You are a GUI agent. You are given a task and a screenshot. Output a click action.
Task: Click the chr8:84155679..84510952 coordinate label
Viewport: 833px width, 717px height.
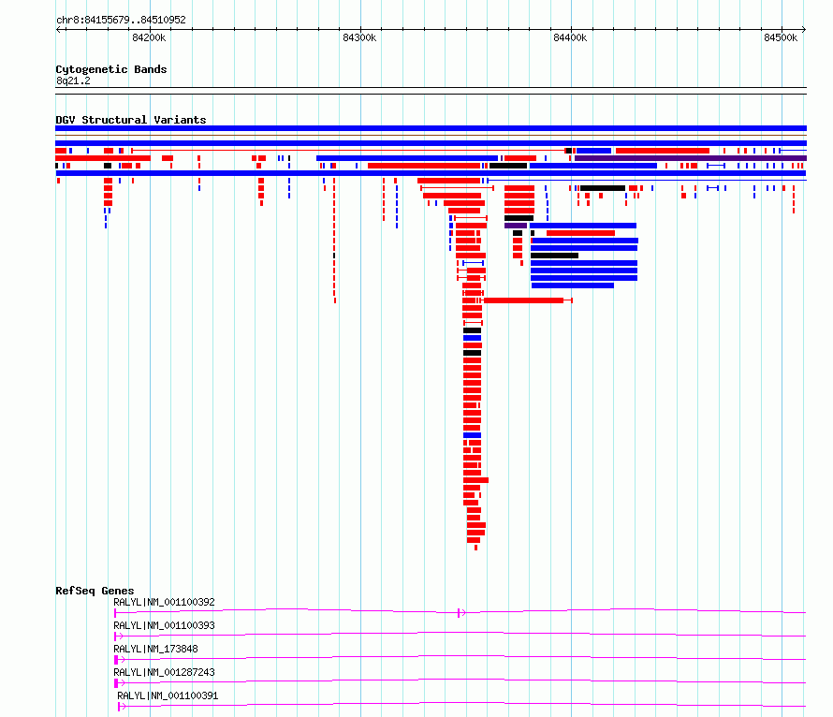click(x=121, y=20)
